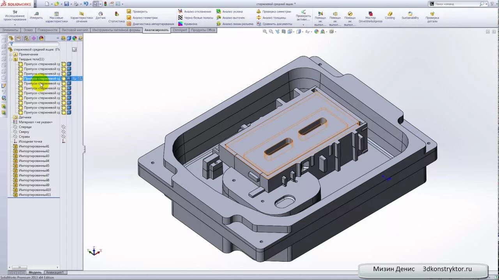Expand the Примечания tree node
Viewport: 499px width, 280px height.
(11, 54)
